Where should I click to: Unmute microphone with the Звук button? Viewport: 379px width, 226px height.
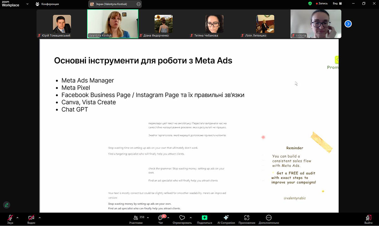coord(10,219)
